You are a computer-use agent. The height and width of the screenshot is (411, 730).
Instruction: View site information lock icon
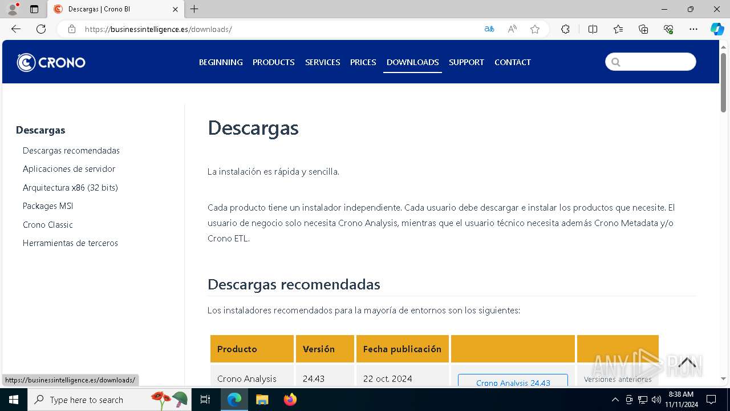point(72,29)
